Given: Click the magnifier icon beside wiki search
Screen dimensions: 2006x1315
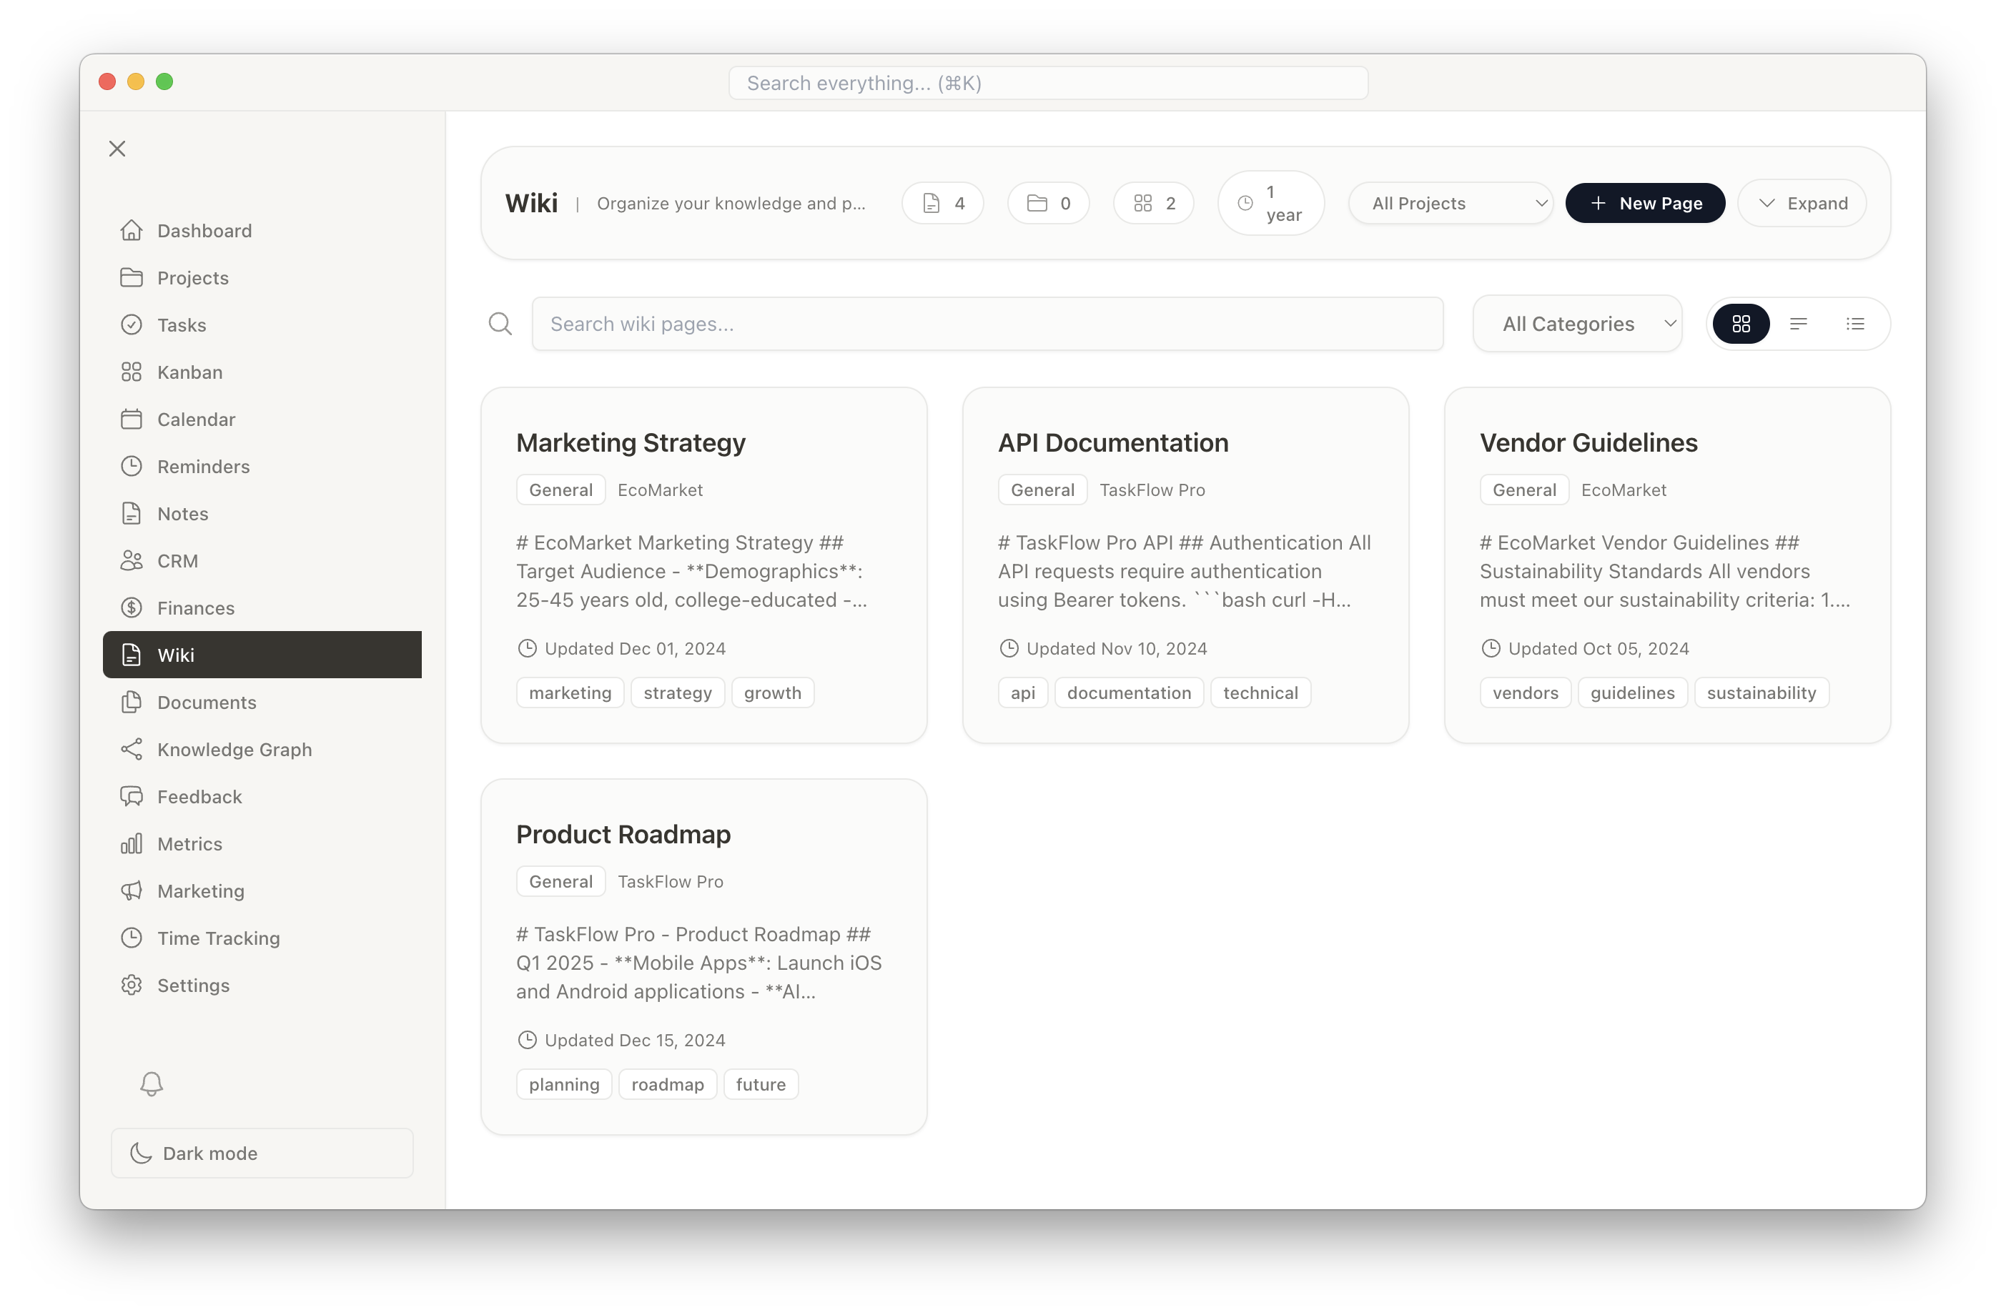Looking at the screenshot, I should click(x=500, y=324).
